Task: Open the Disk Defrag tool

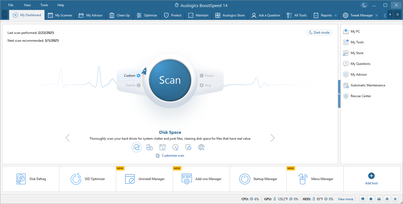Action: [x=31, y=179]
